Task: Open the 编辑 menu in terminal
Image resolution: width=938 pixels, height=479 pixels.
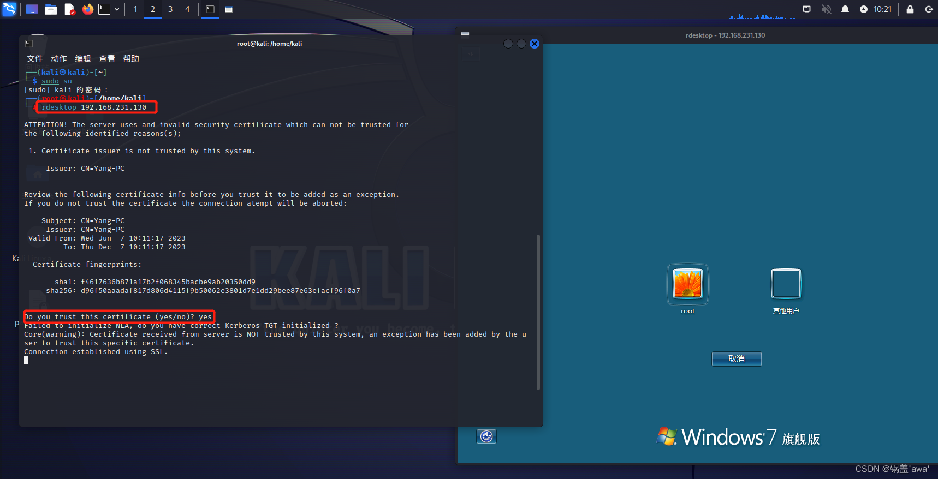Action: click(x=83, y=58)
